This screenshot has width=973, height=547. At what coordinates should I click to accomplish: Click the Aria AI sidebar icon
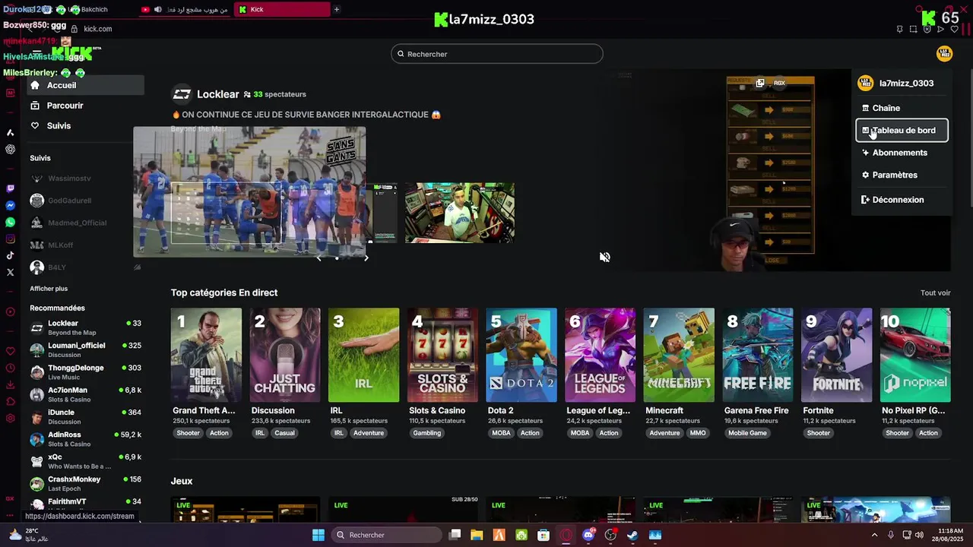(10, 132)
